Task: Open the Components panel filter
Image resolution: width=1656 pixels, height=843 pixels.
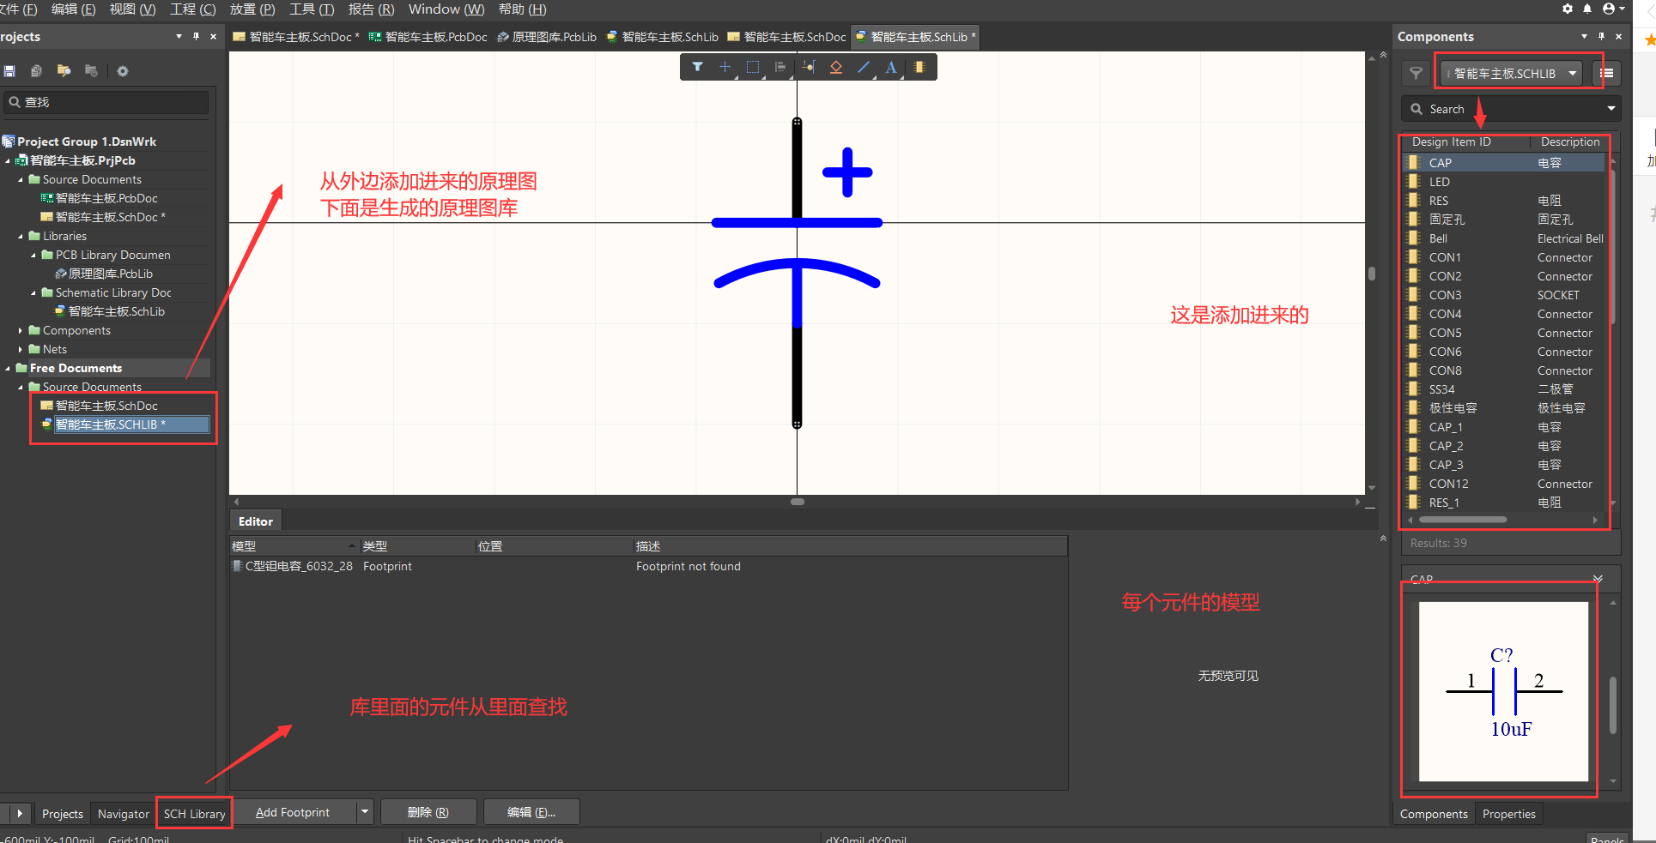Action: pos(1416,74)
